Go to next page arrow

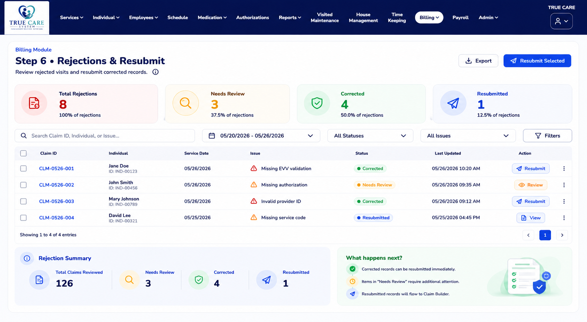click(562, 235)
